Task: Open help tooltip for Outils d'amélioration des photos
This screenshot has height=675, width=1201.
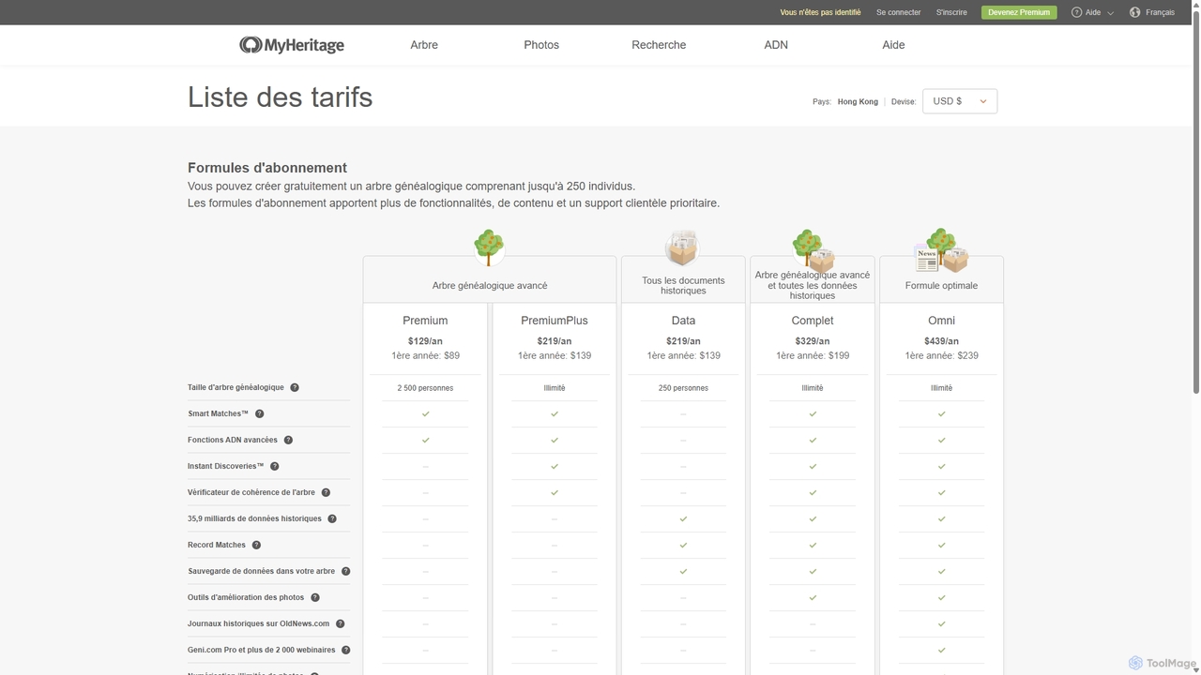Action: (315, 597)
